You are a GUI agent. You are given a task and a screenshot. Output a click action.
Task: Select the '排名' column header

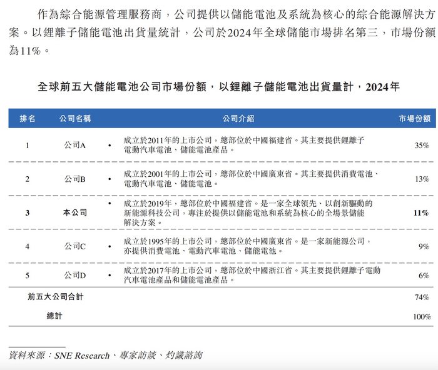click(28, 119)
